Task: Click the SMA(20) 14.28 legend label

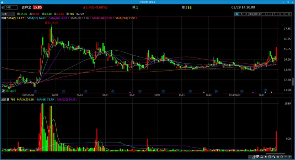Action: point(58,18)
